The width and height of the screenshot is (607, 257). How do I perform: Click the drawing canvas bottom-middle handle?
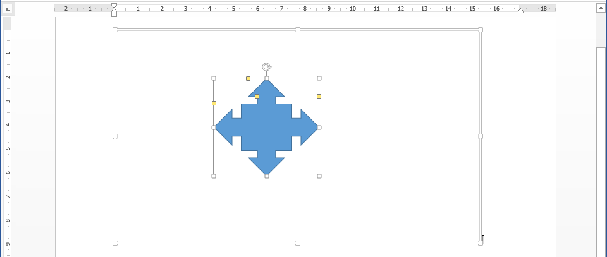[x=298, y=243]
